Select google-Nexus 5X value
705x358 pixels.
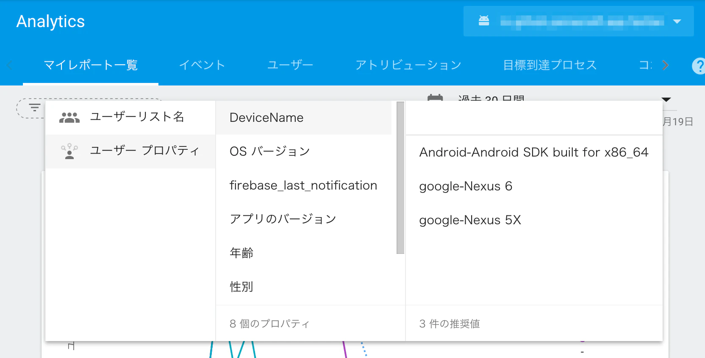(534, 220)
